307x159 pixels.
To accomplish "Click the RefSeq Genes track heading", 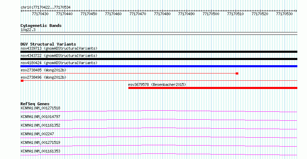I will coord(35,104).
